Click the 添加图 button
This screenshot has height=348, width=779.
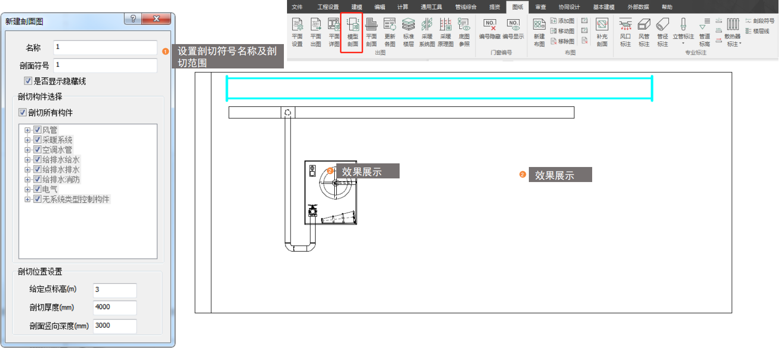[562, 21]
